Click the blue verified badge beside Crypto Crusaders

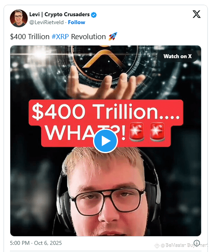click(x=94, y=15)
